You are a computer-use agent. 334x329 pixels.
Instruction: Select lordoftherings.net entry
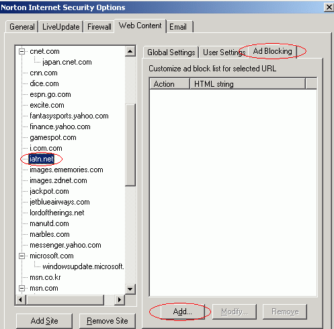tap(57, 213)
